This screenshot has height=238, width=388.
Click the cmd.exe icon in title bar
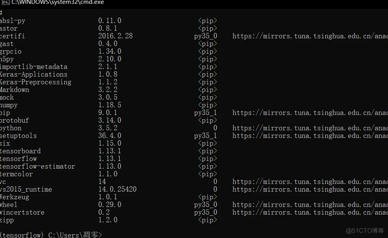pyautogui.click(x=5, y=2)
